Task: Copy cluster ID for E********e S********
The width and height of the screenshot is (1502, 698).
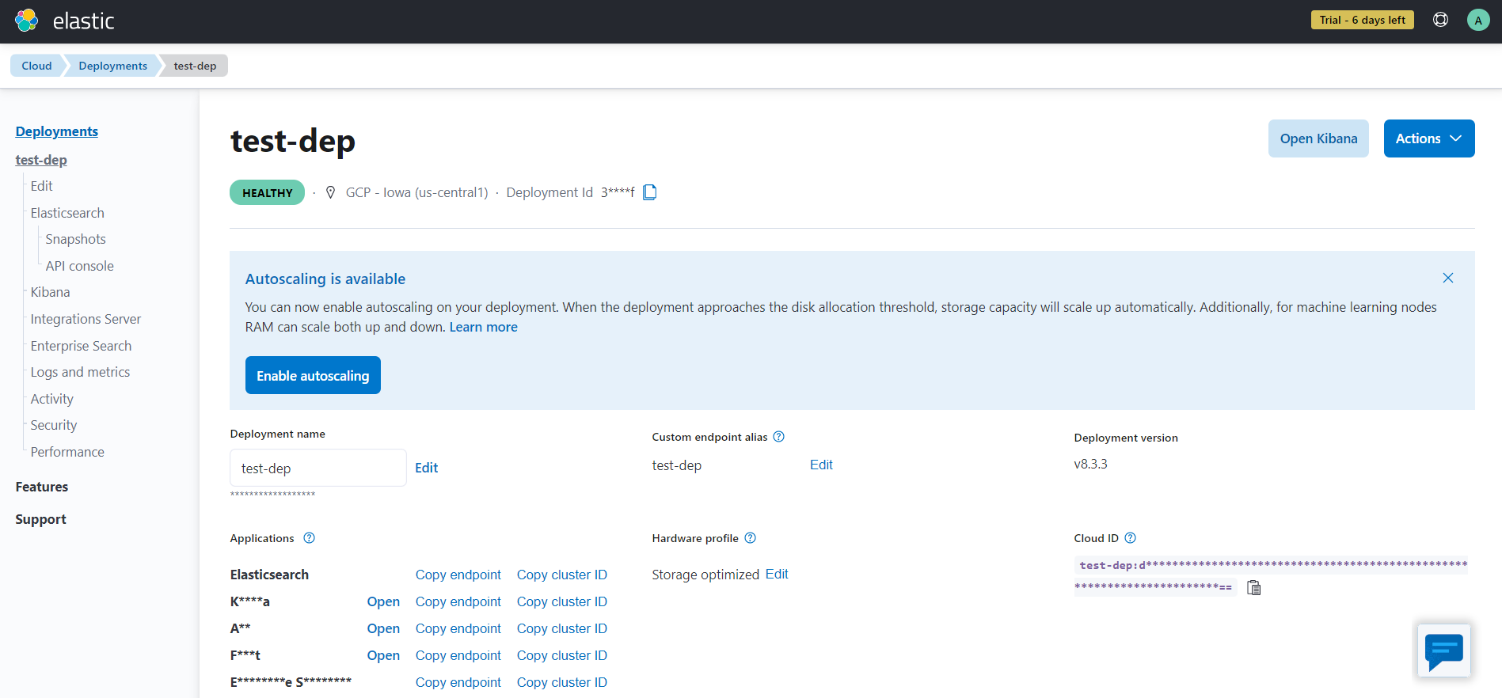Action: pos(561,682)
